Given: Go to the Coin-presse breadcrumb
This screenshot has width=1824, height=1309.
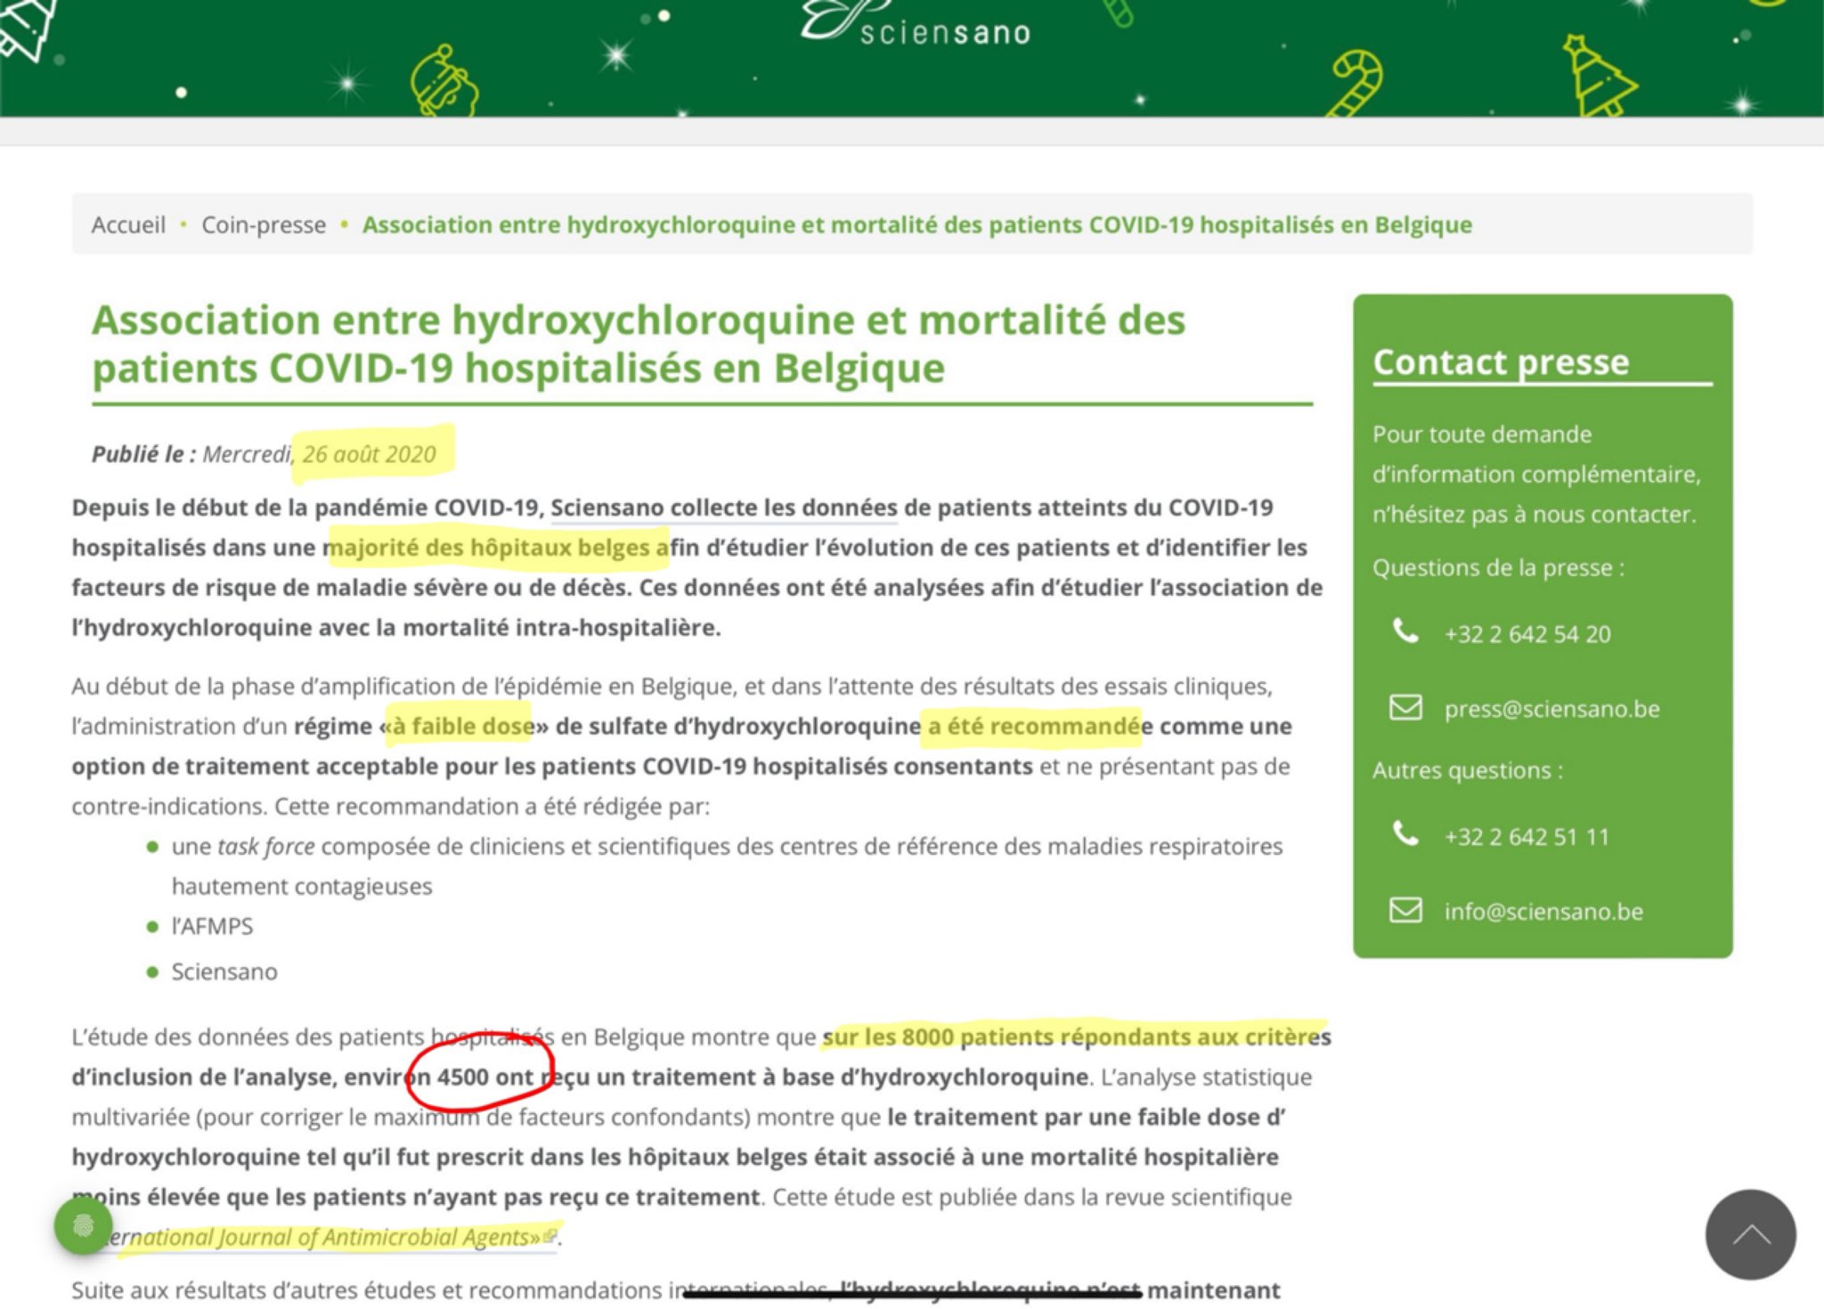Looking at the screenshot, I should tap(264, 224).
